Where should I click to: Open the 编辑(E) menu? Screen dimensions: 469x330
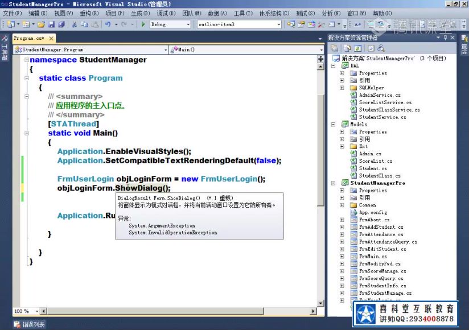pyautogui.click(x=38, y=13)
